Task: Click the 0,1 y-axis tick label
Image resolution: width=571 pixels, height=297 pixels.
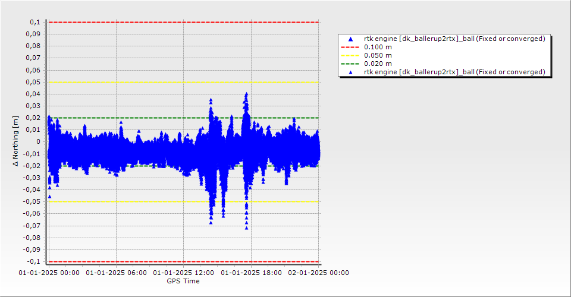Action: [35, 22]
